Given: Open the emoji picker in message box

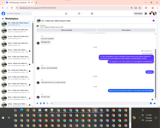Looking at the screenshot, I should pyautogui.click(x=151, y=103).
